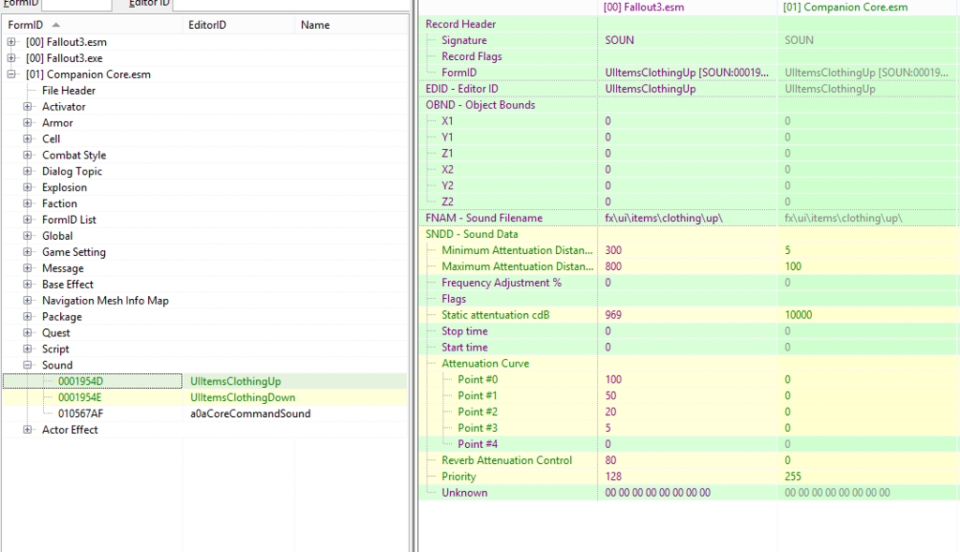Viewport: 960px width, 552px height.
Task: Click the [01] Companion Core.esm column header
Action: pos(868,7)
